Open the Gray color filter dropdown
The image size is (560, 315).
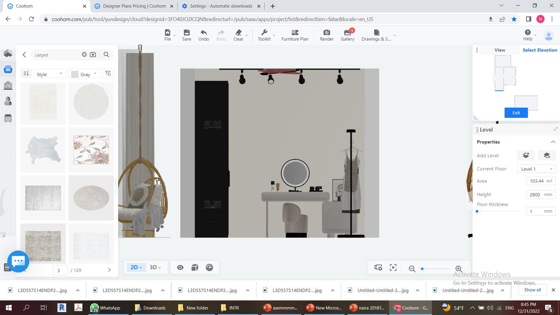[x=85, y=74]
